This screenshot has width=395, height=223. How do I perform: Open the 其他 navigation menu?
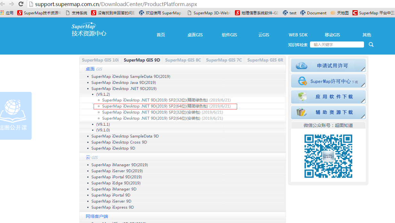[367, 35]
